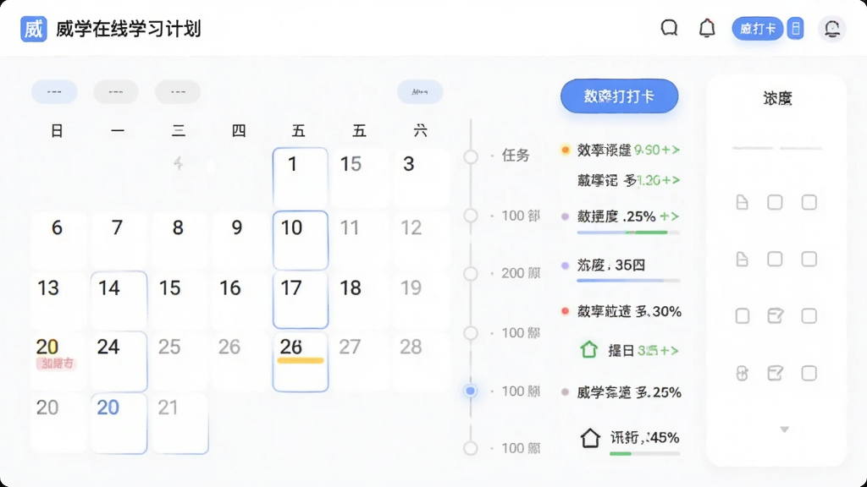867x487 pixels.
Task: Tick left checkbox in 浓度 third row
Action: (x=742, y=316)
